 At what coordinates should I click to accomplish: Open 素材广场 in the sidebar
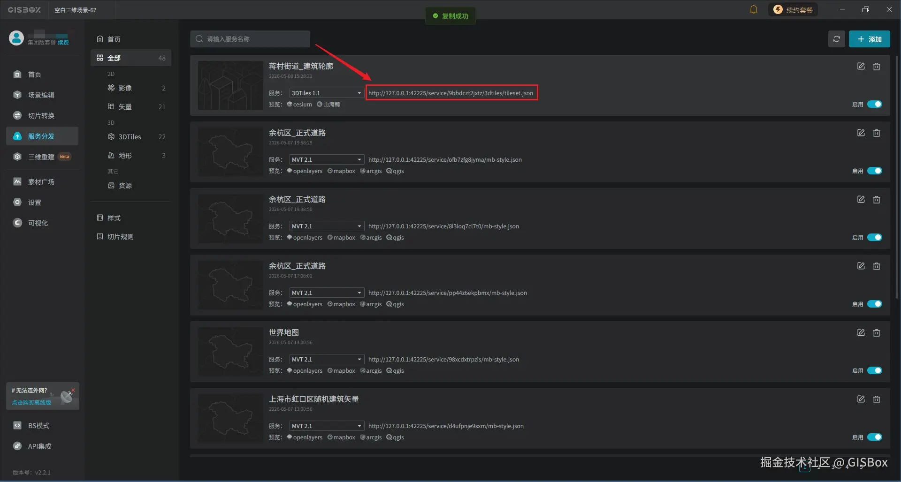tap(42, 181)
